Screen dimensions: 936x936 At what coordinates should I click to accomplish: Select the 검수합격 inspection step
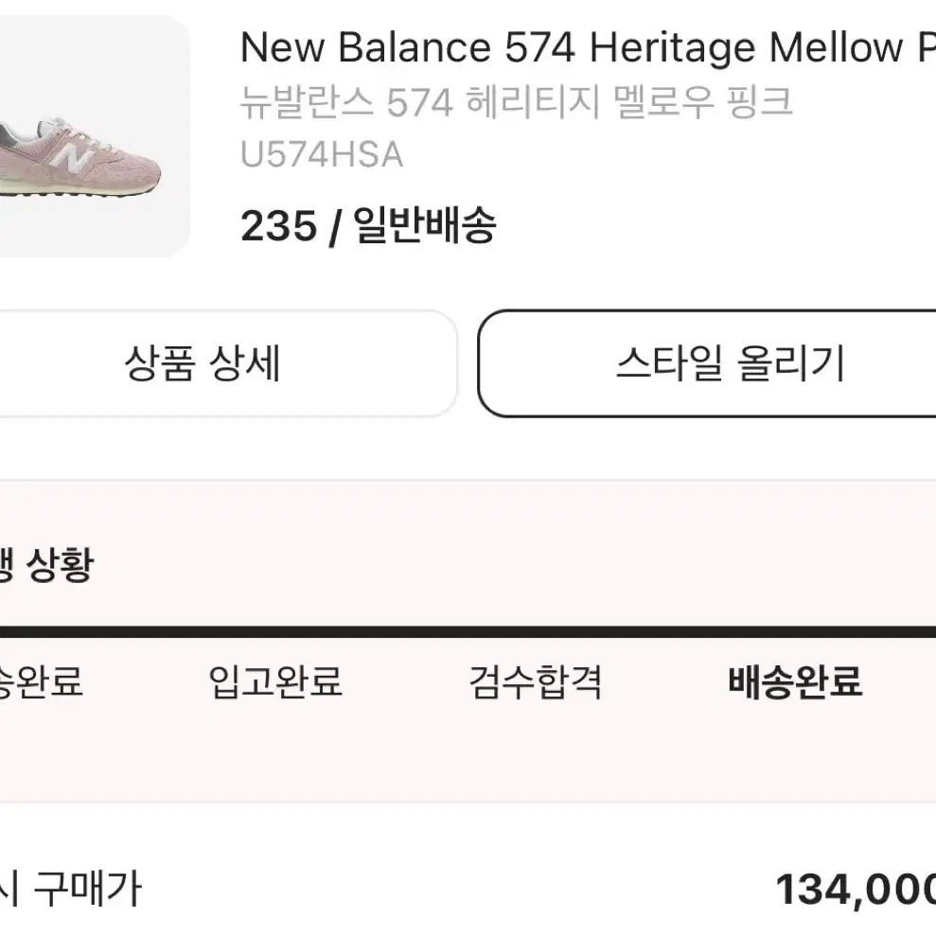536,681
